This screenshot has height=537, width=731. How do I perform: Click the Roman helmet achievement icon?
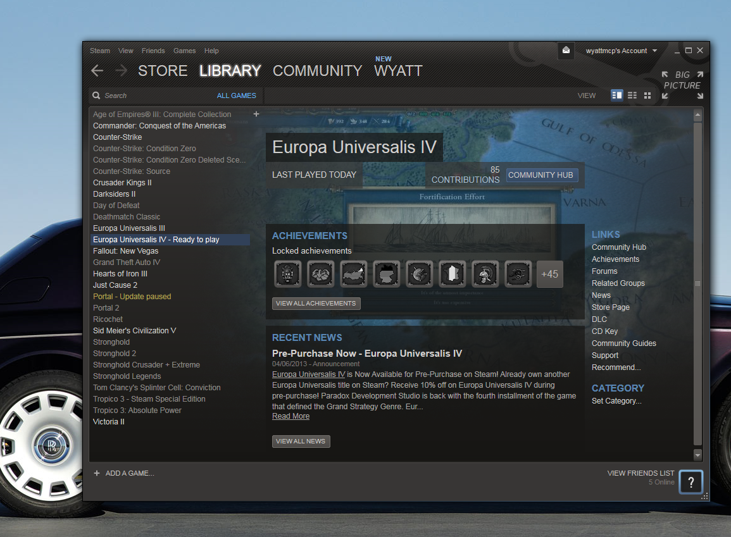pos(485,274)
